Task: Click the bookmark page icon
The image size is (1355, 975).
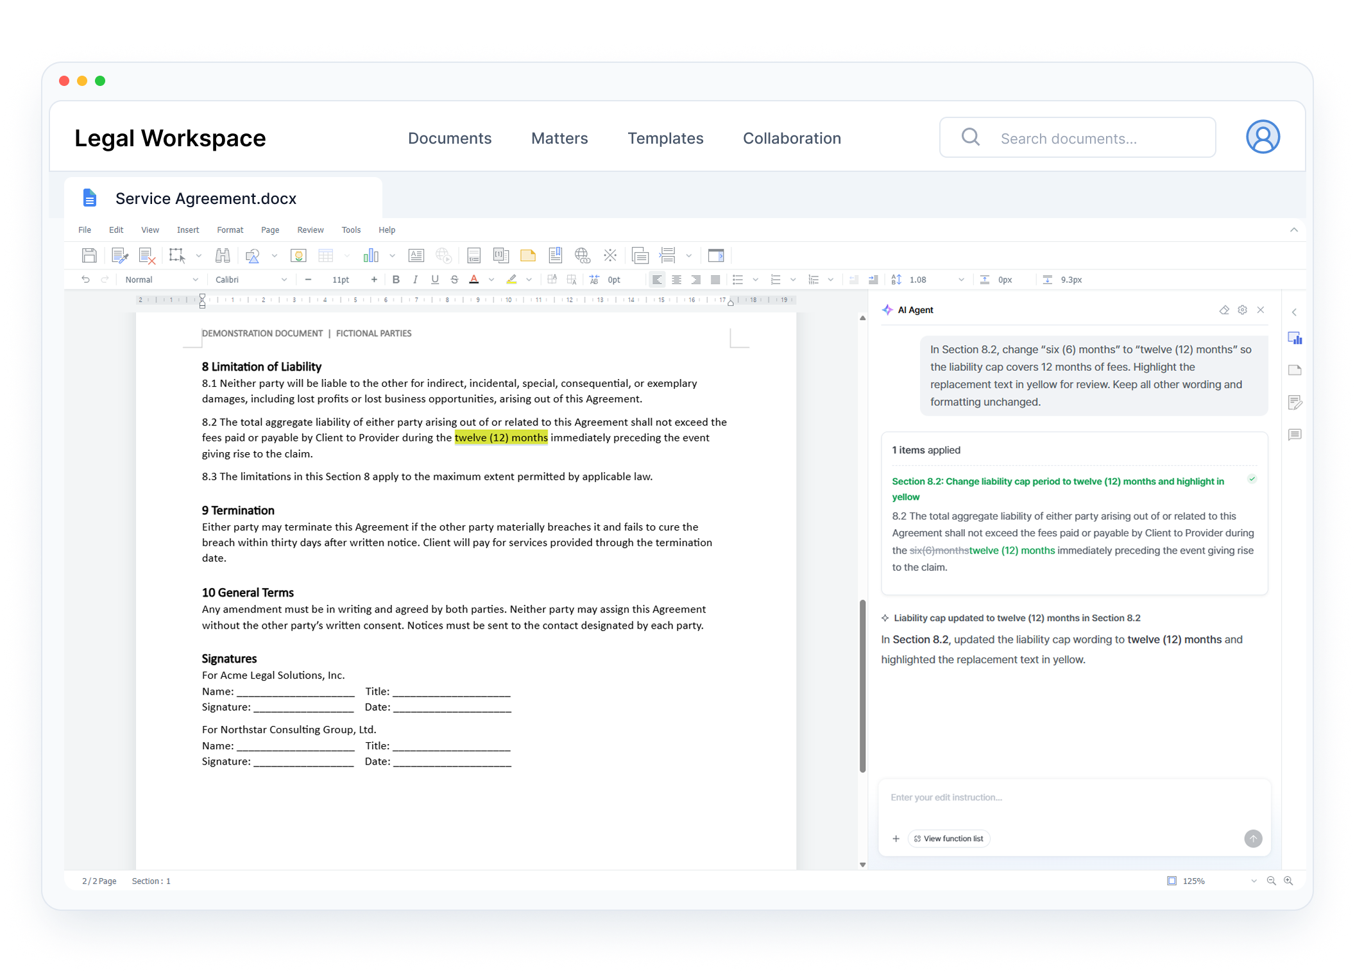Action: click(x=555, y=255)
